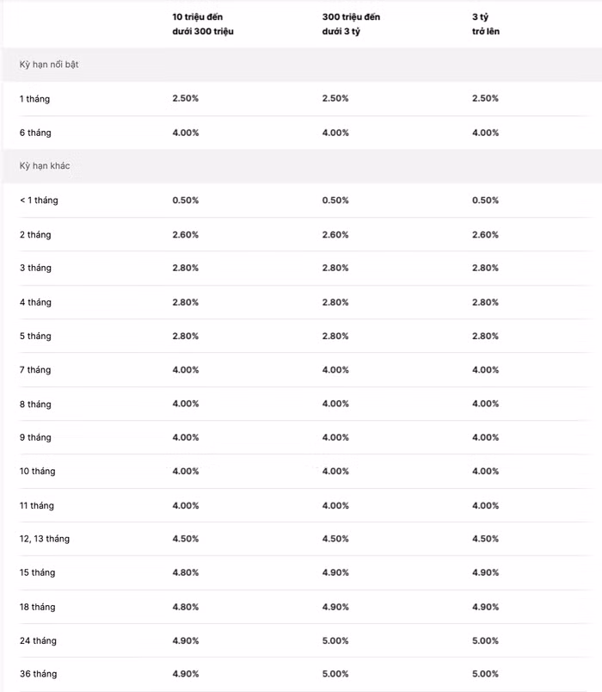This screenshot has width=602, height=692.
Task: Click the '18 tháng' row label
Action: point(37,607)
